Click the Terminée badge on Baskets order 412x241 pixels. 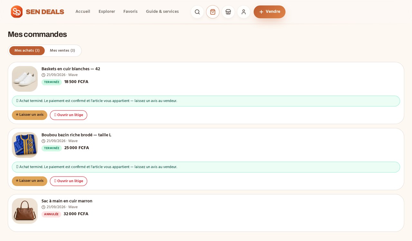tap(51, 82)
